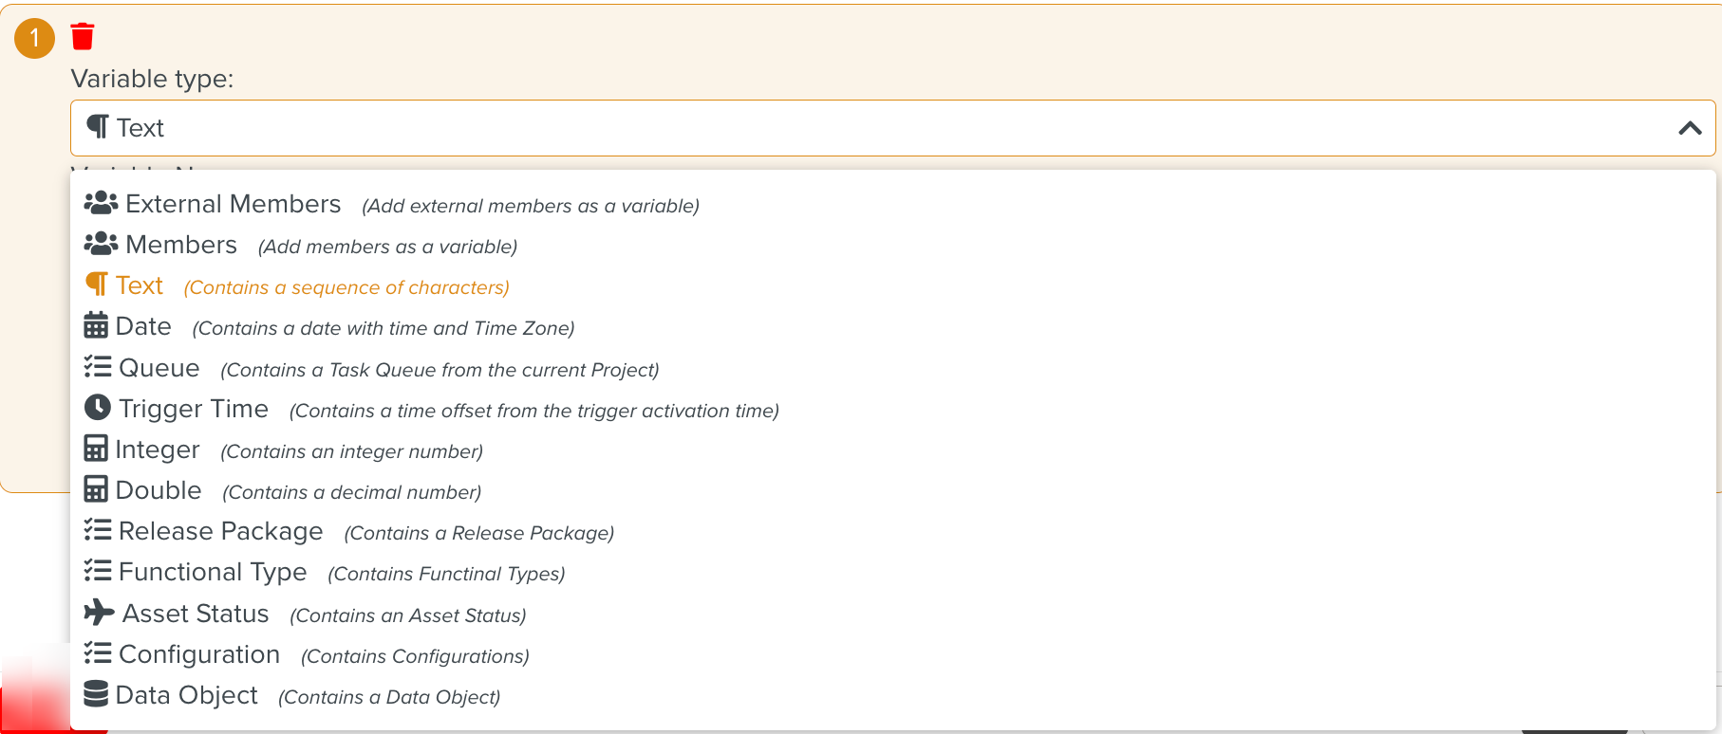Click the red trash delete icon

(x=83, y=34)
